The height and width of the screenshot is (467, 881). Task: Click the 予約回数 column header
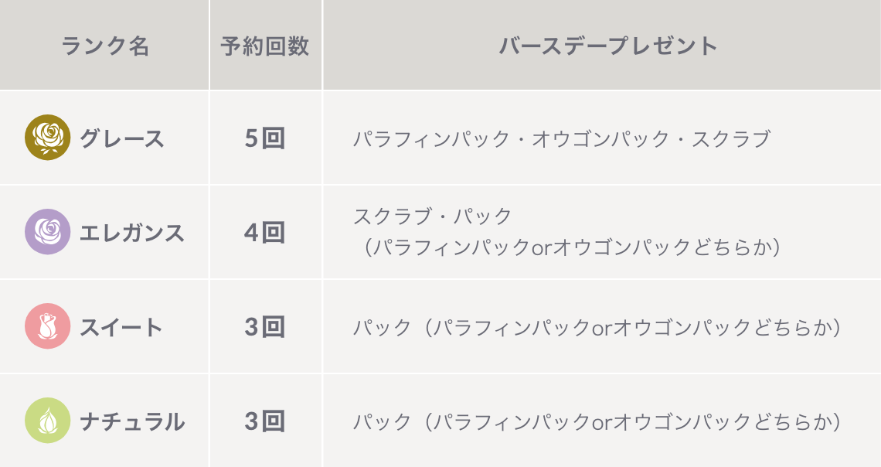265,46
